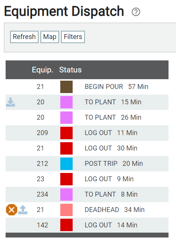Click salmon swatch for DEADHEAD status
Screen dimensions: 176x242
click(66, 210)
